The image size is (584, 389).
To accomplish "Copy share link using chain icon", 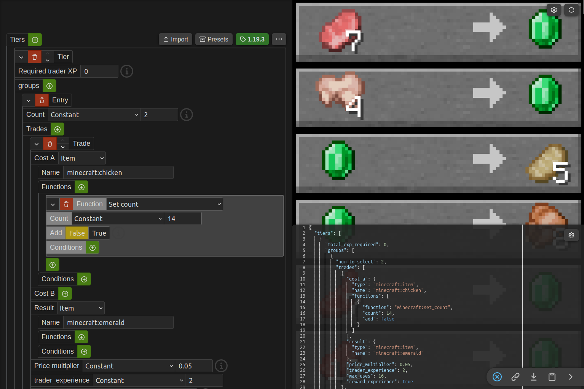I will coord(515,377).
